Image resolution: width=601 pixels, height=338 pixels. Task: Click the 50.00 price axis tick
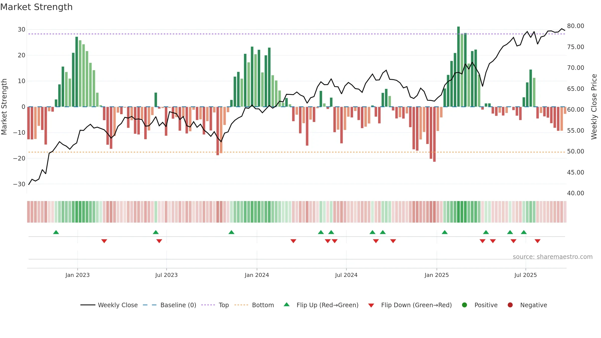pyautogui.click(x=575, y=151)
